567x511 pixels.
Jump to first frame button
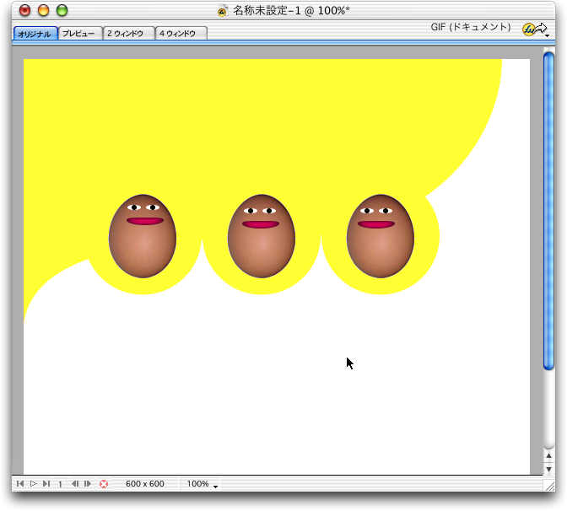(x=20, y=483)
